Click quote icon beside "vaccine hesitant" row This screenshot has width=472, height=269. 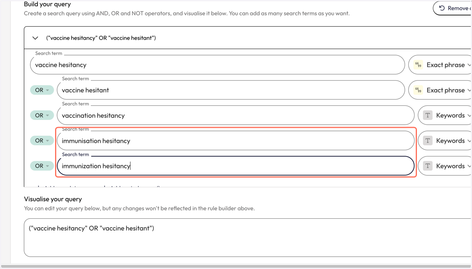click(x=418, y=90)
